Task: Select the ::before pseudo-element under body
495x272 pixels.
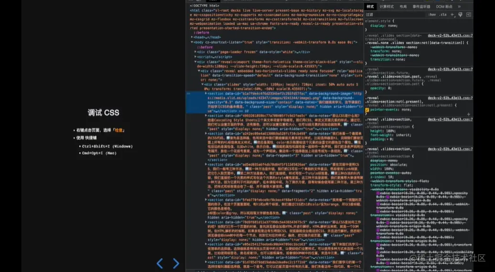Action: (x=205, y=47)
